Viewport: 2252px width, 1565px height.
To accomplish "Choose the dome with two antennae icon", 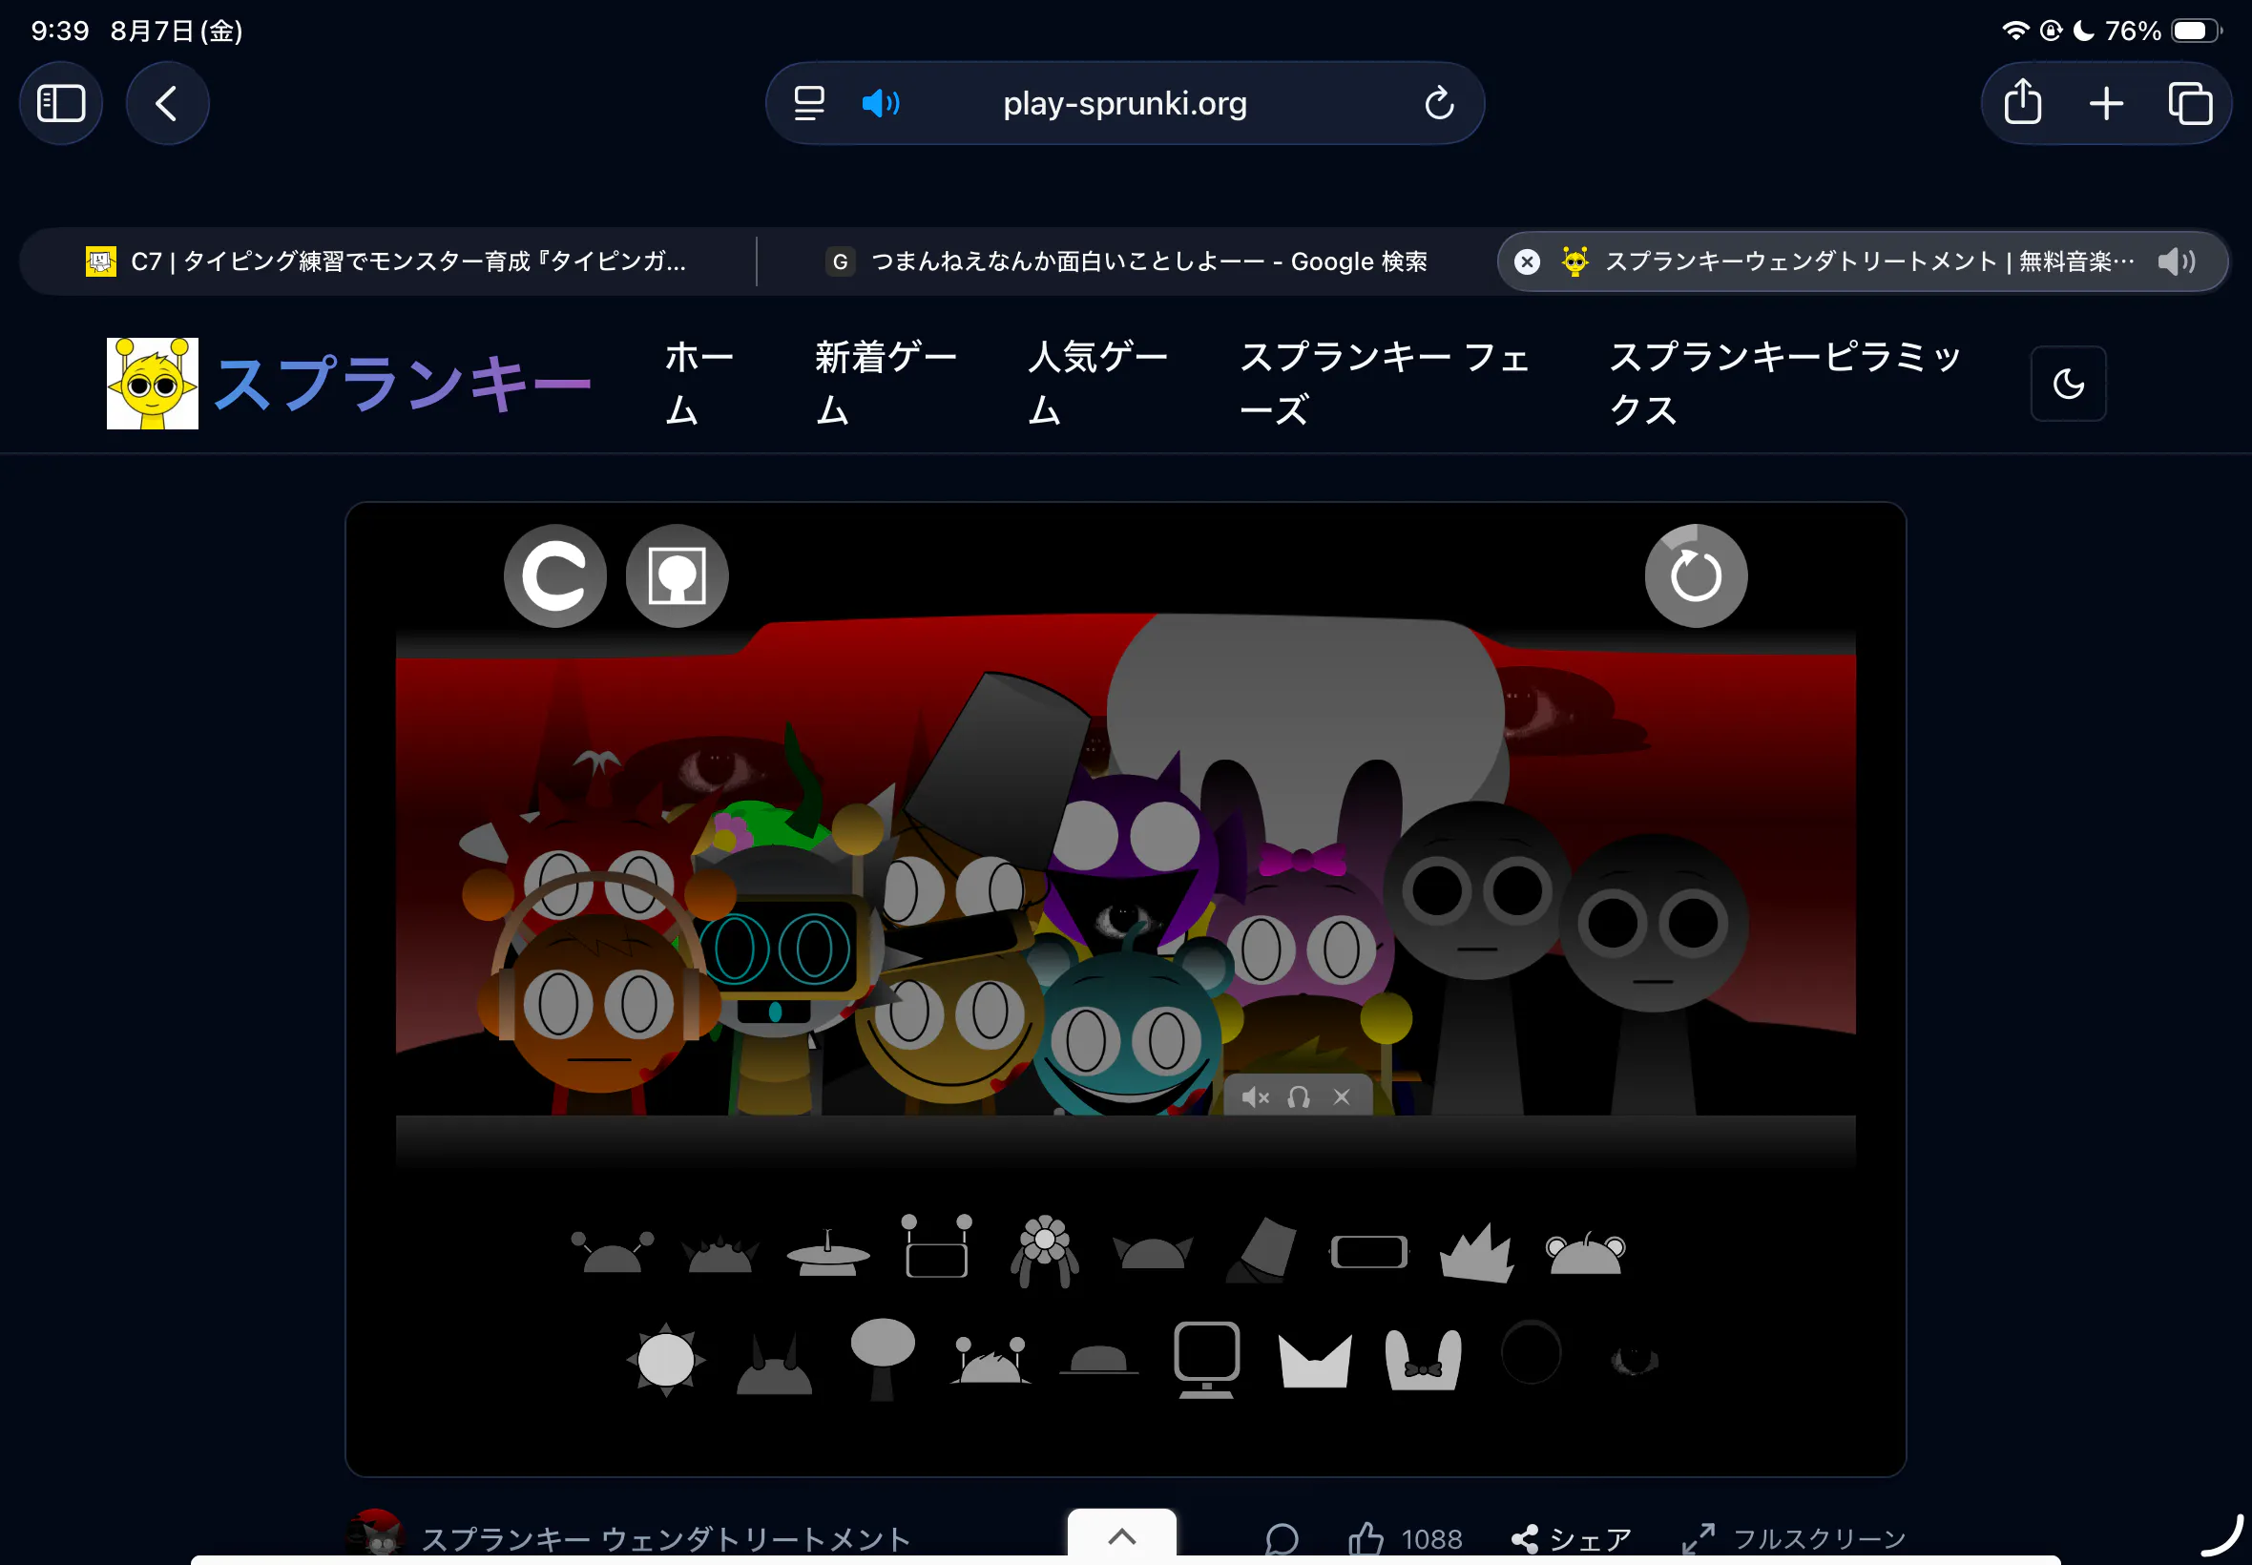I will (612, 1252).
